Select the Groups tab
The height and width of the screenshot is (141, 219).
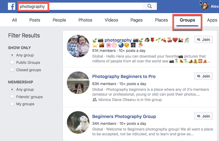click(x=187, y=20)
